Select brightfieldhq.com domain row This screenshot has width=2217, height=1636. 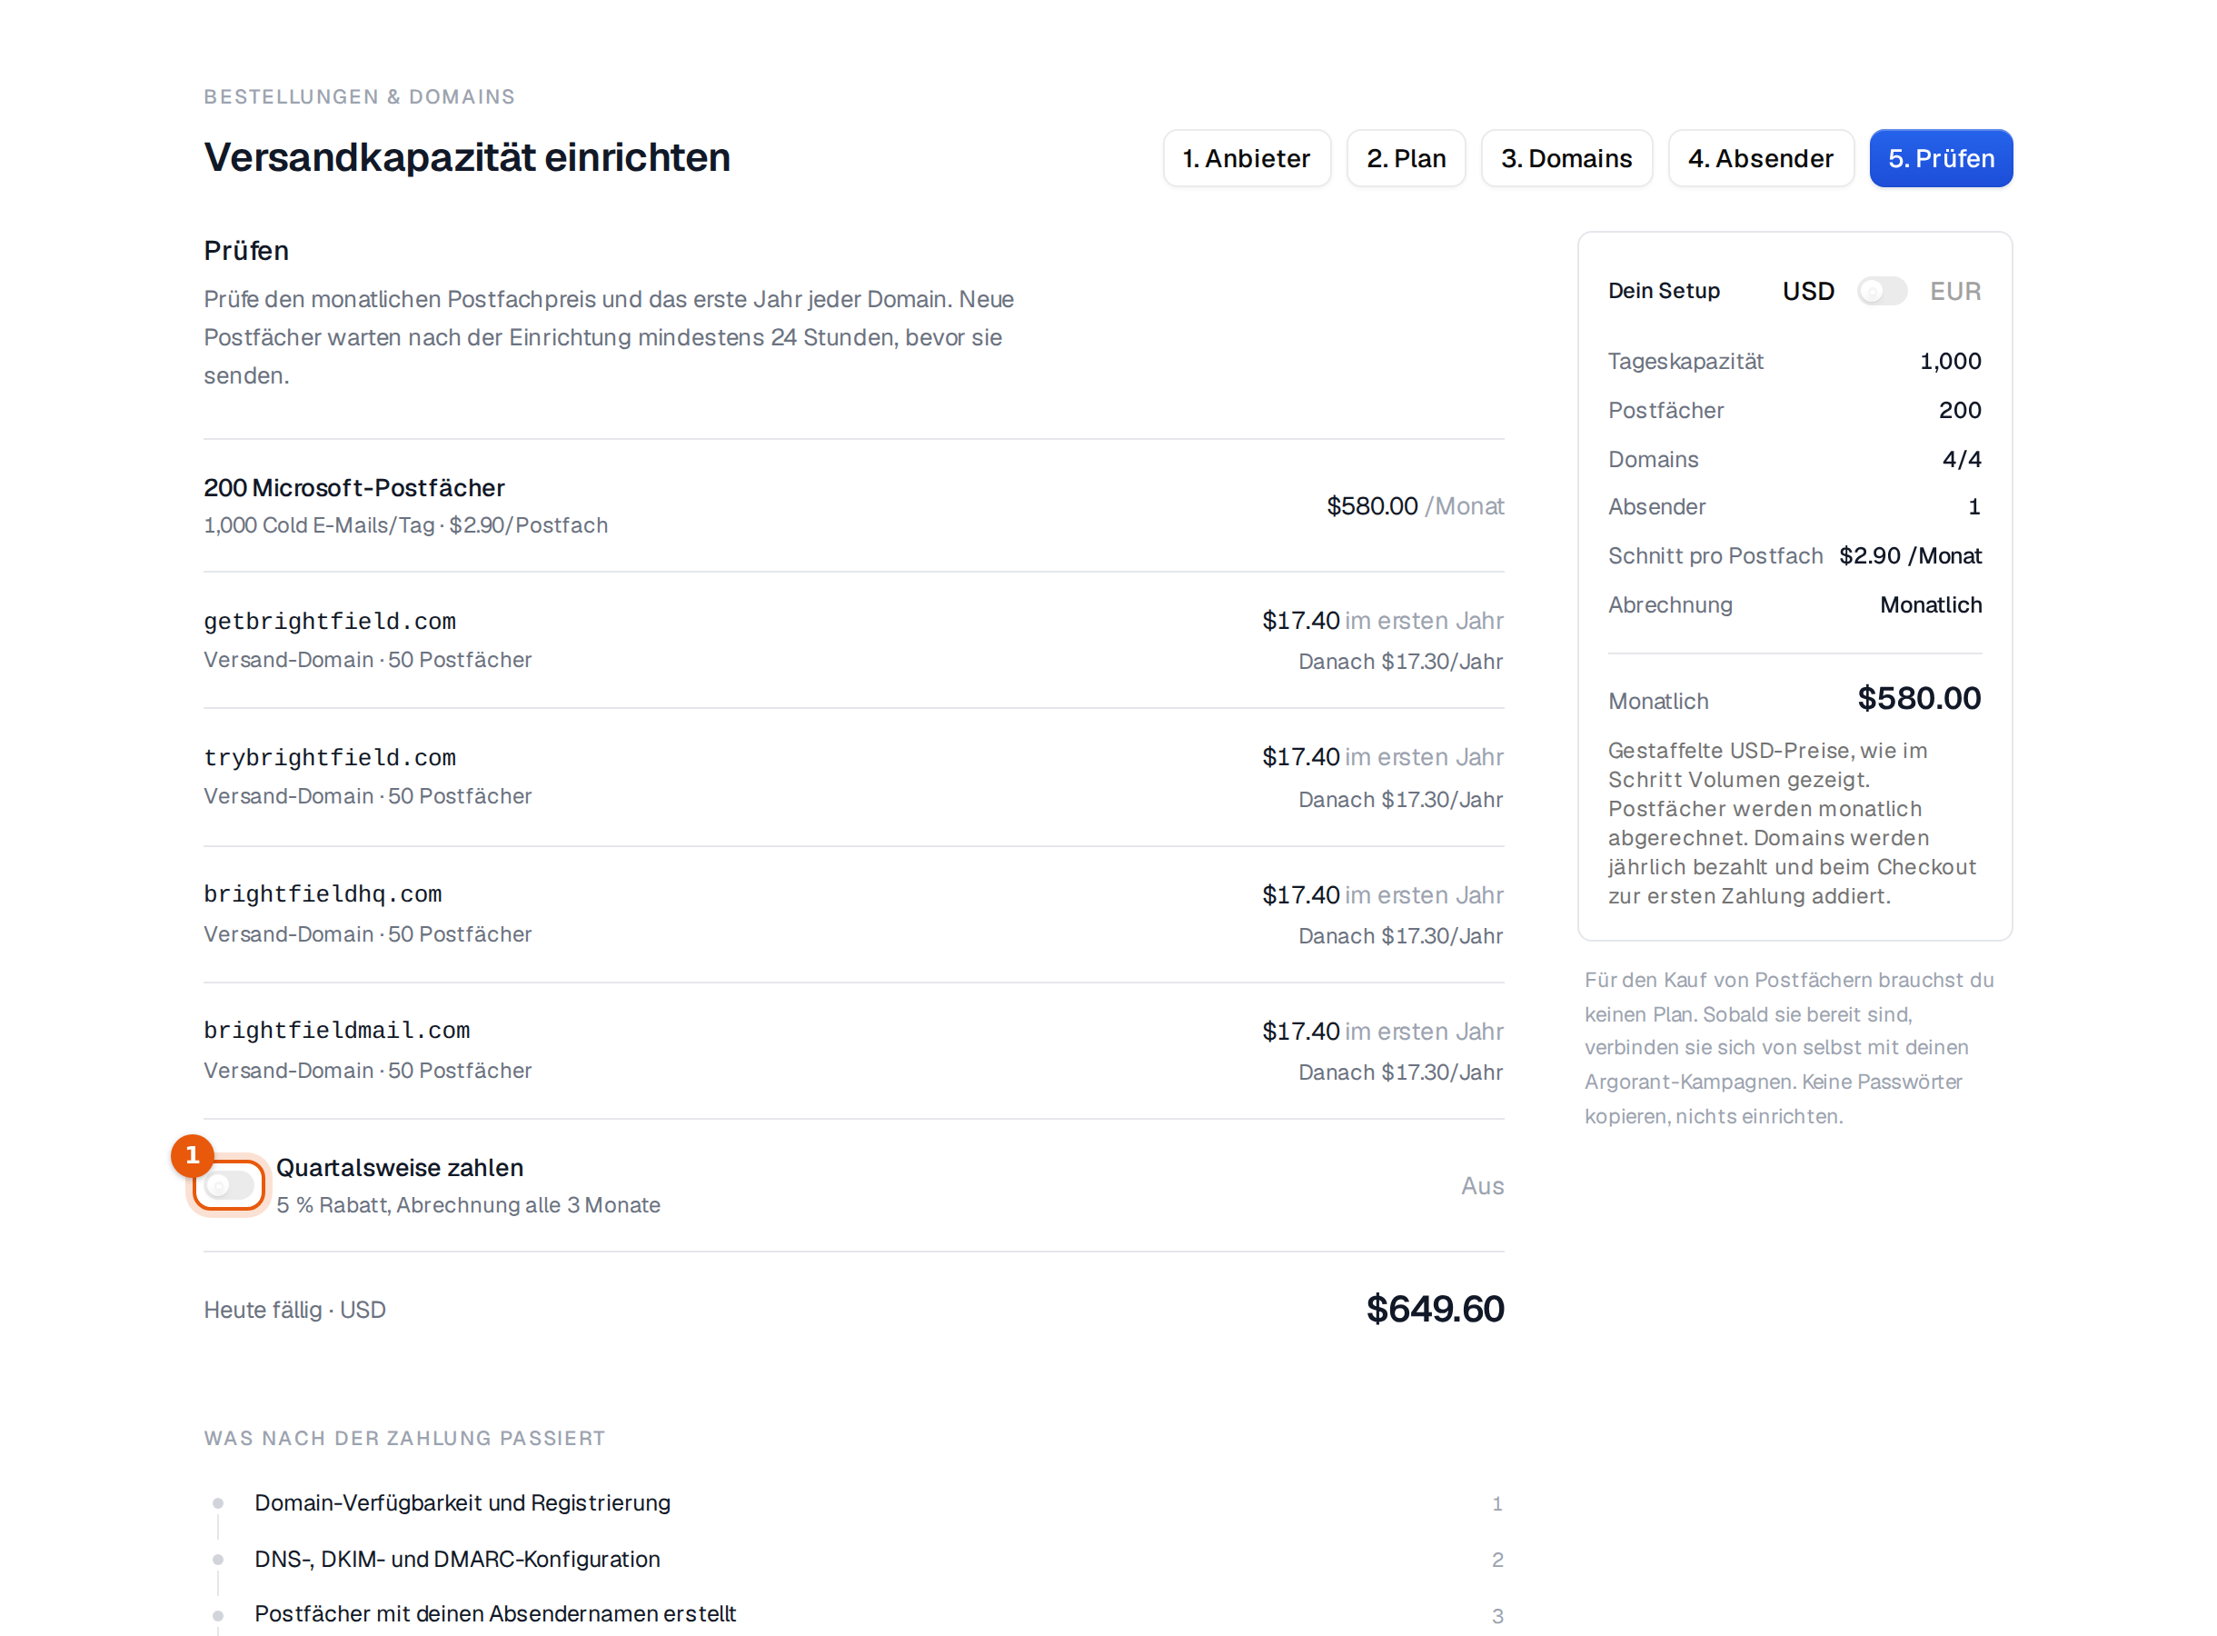click(x=853, y=914)
